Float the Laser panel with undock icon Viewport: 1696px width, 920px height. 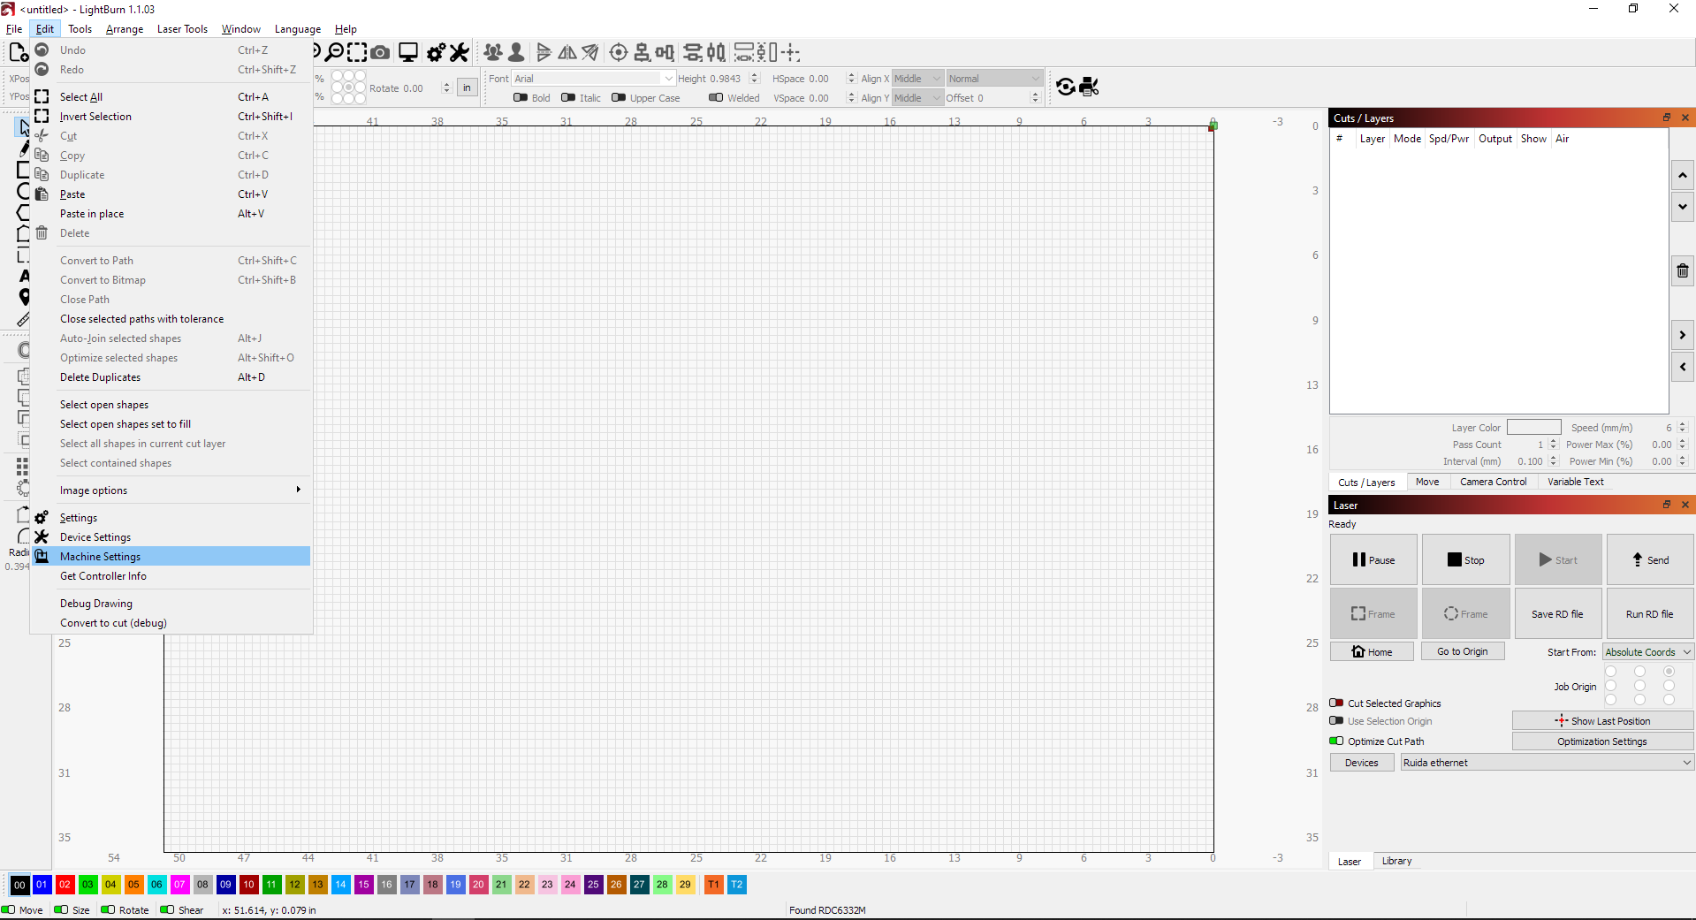1667,505
